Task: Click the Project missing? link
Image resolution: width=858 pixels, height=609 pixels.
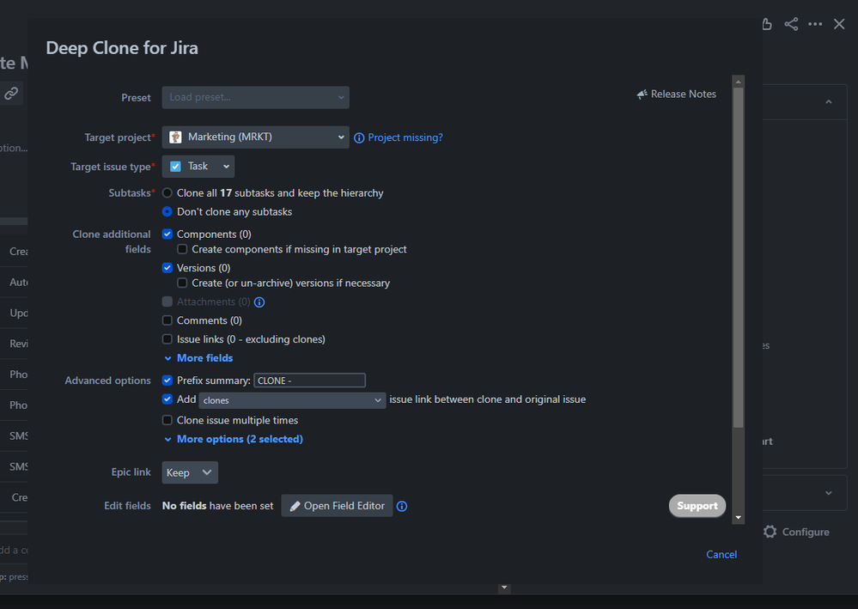Action: click(405, 137)
